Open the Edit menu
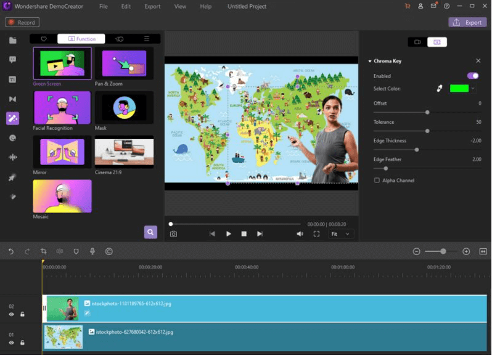Screen dimensions: 492x356 (x=126, y=6)
